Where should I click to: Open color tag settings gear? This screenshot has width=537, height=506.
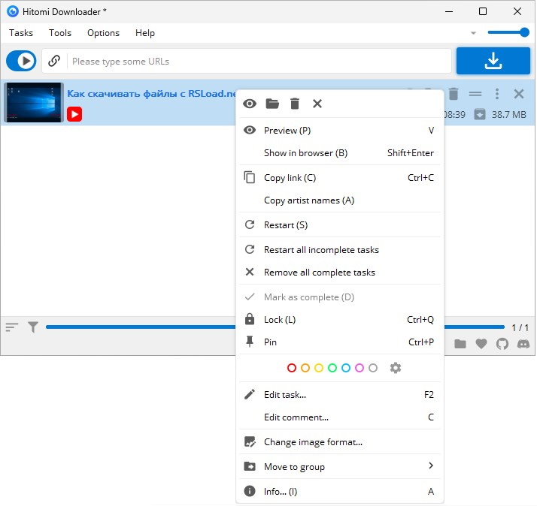(x=395, y=368)
